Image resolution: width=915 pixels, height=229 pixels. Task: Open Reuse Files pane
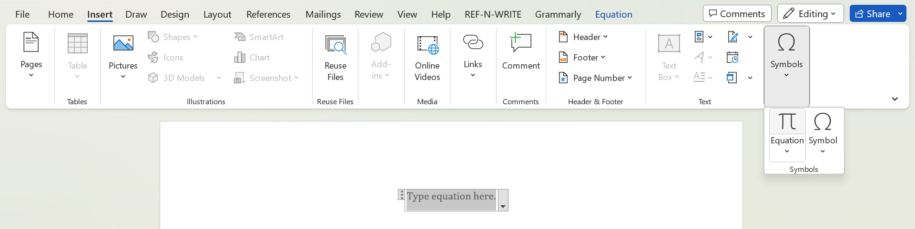335,58
